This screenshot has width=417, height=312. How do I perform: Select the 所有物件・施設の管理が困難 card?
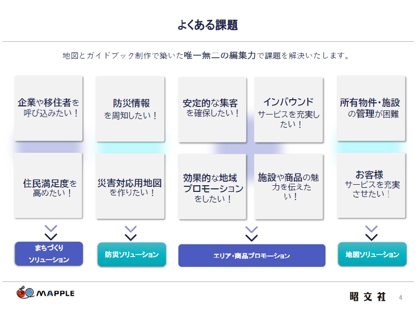tap(371, 108)
